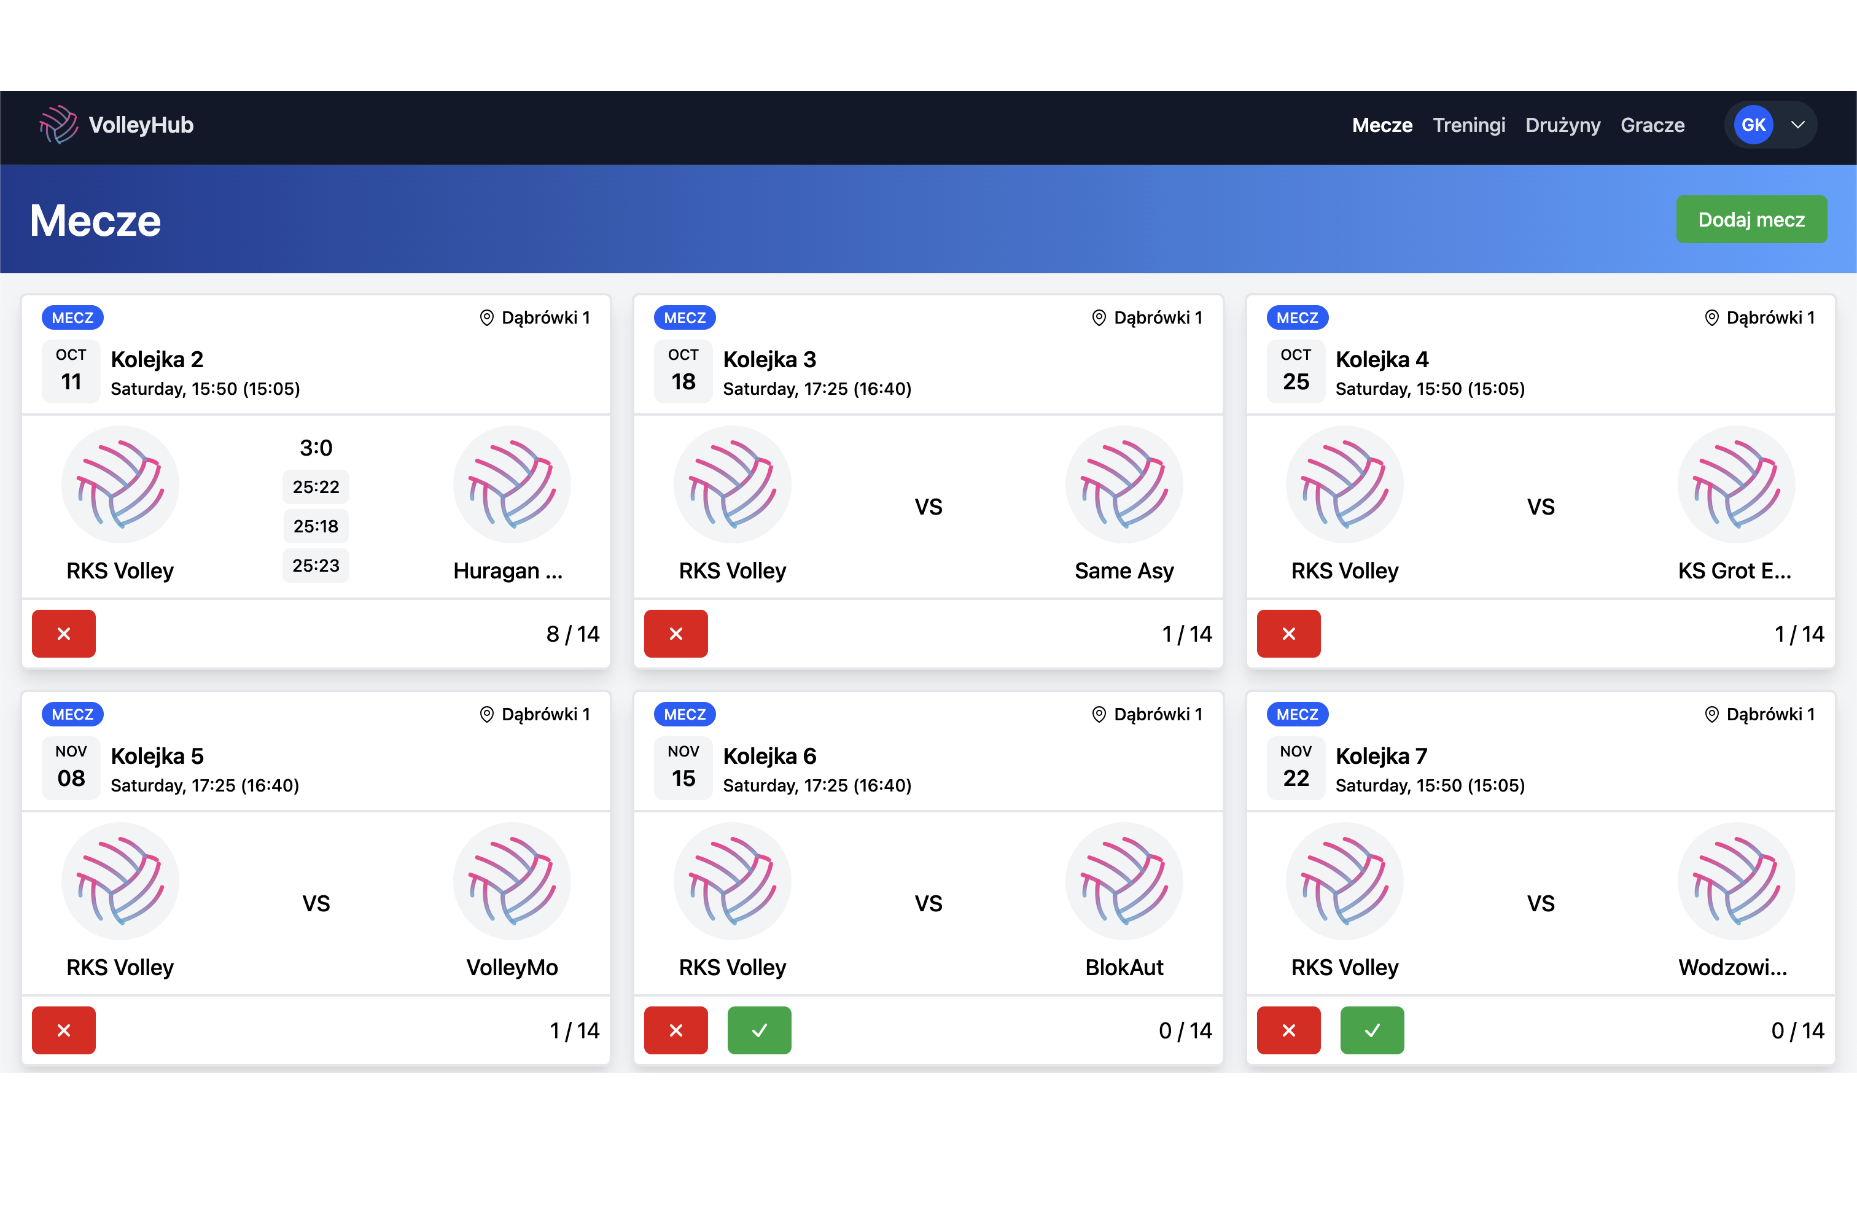Click the 25:22 set score badge
Screen dimensions: 1857x1206
[x=315, y=487]
